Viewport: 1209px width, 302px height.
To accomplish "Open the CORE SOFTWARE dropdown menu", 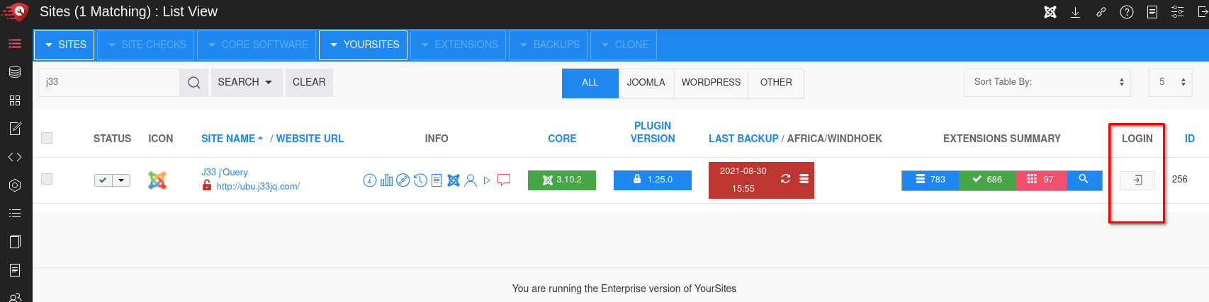I will (257, 45).
